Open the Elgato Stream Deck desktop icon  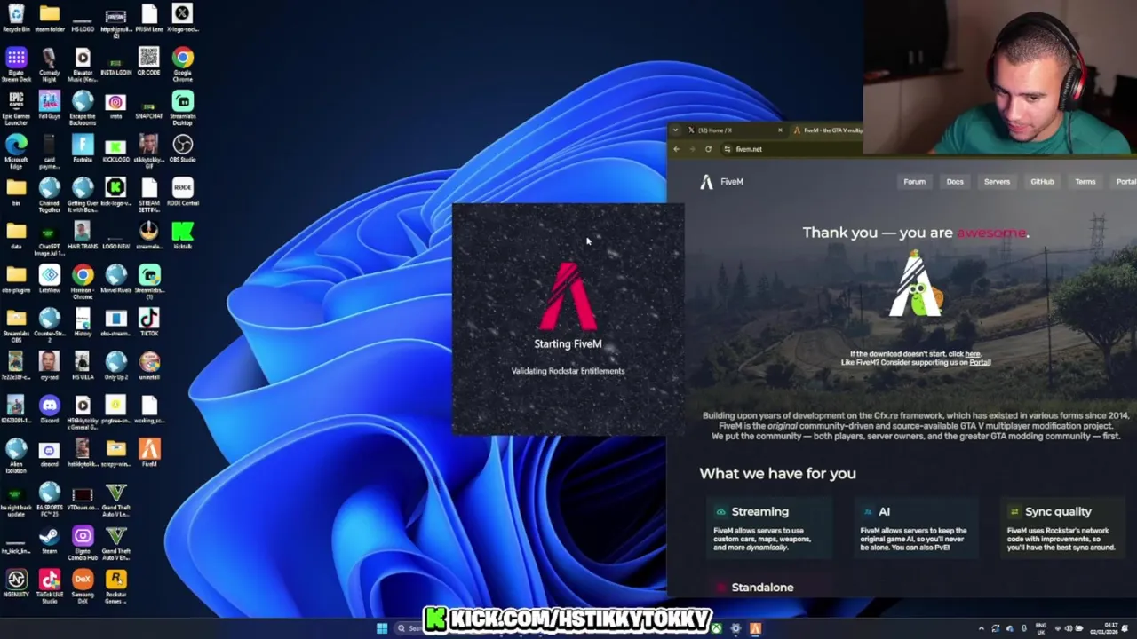pos(16,65)
